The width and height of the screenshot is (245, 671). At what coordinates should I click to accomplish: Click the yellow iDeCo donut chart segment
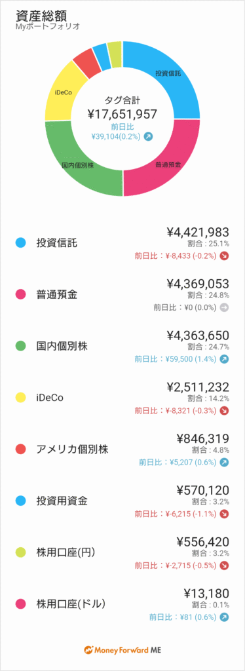(64, 90)
